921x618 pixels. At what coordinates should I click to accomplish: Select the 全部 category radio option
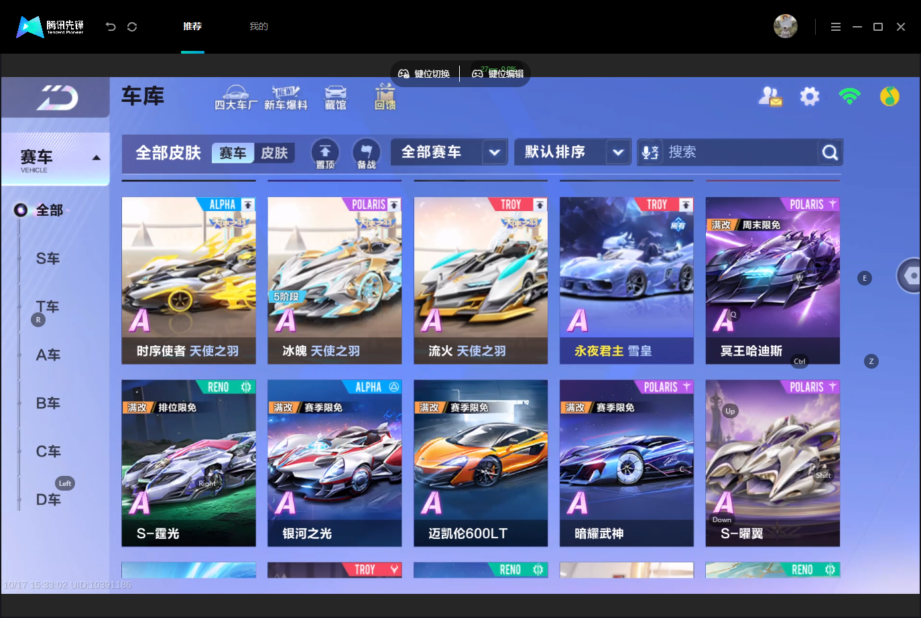click(40, 210)
